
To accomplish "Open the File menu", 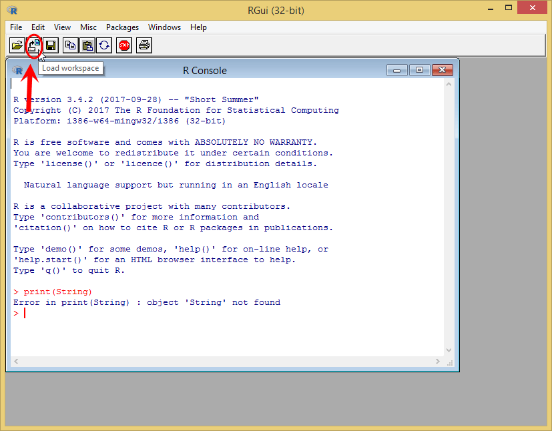I will pyautogui.click(x=16, y=27).
